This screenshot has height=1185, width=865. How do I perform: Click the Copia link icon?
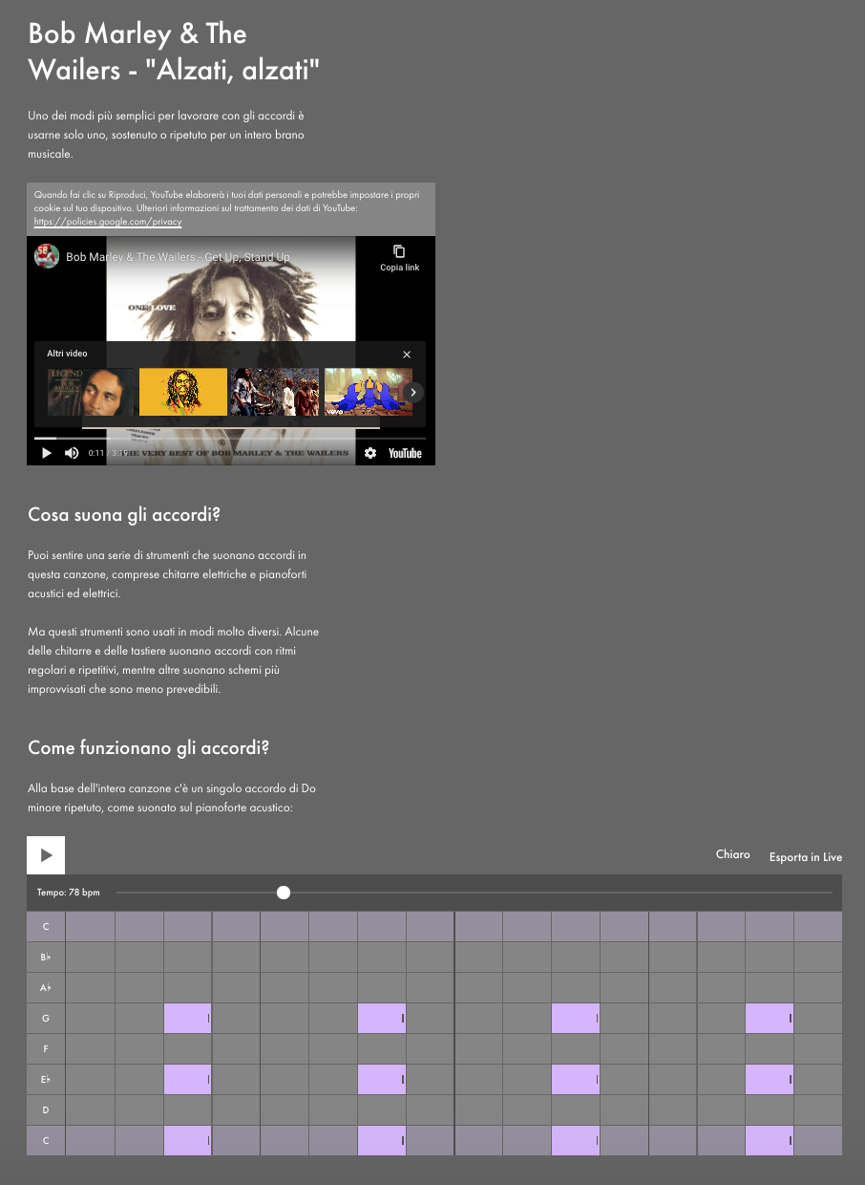[399, 251]
